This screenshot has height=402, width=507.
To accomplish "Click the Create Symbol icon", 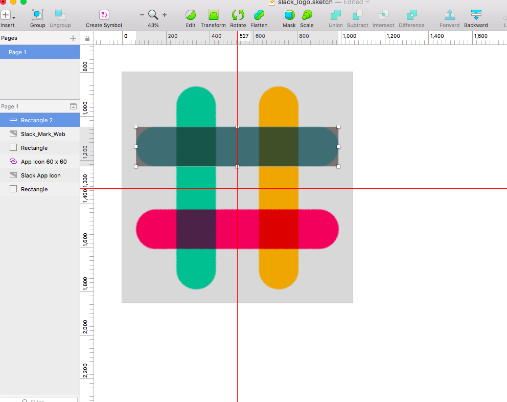I will (104, 15).
